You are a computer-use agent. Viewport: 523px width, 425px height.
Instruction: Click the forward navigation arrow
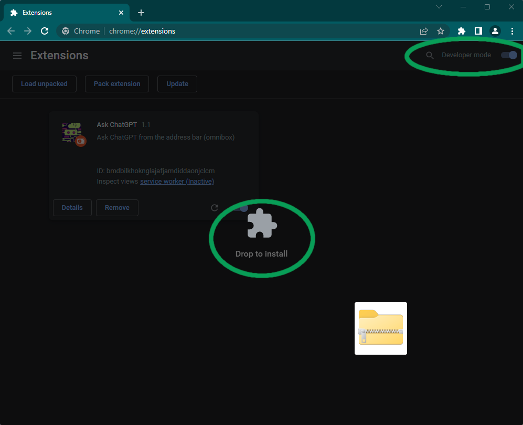tap(28, 31)
